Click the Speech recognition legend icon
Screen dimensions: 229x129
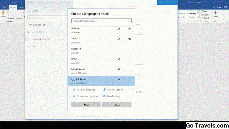point(74,96)
